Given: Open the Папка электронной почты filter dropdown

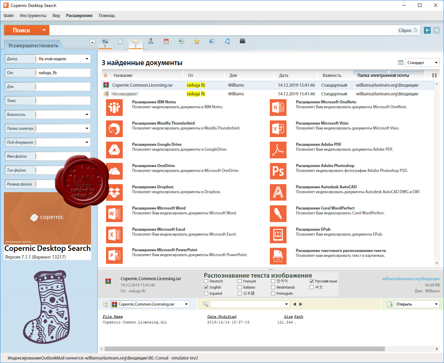Looking at the screenshot, I should pos(87,128).
